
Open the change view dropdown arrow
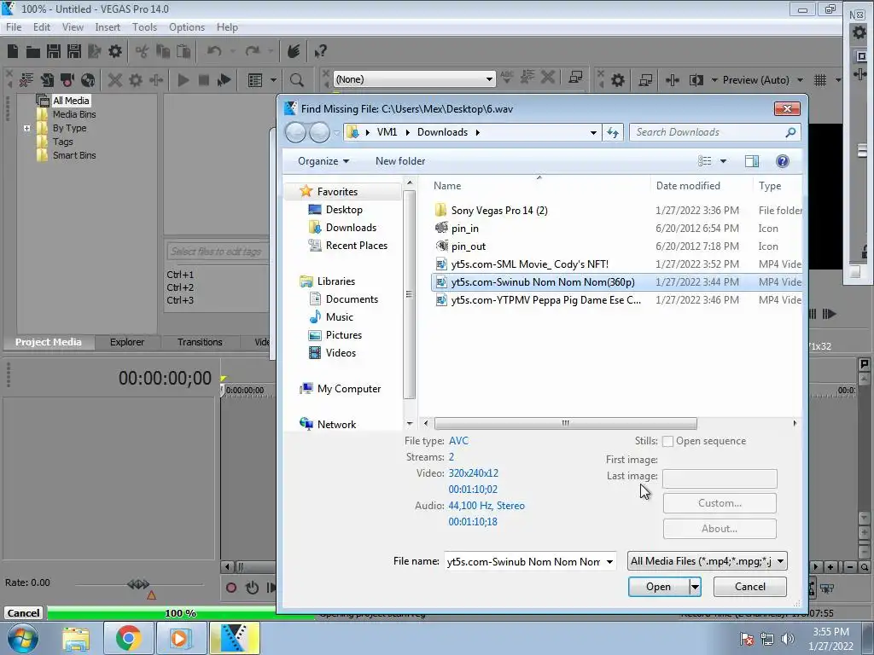coord(723,161)
